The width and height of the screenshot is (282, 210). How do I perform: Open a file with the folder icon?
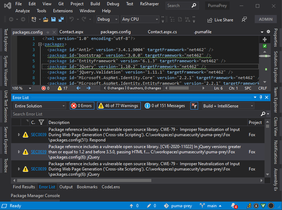[x=45, y=19]
